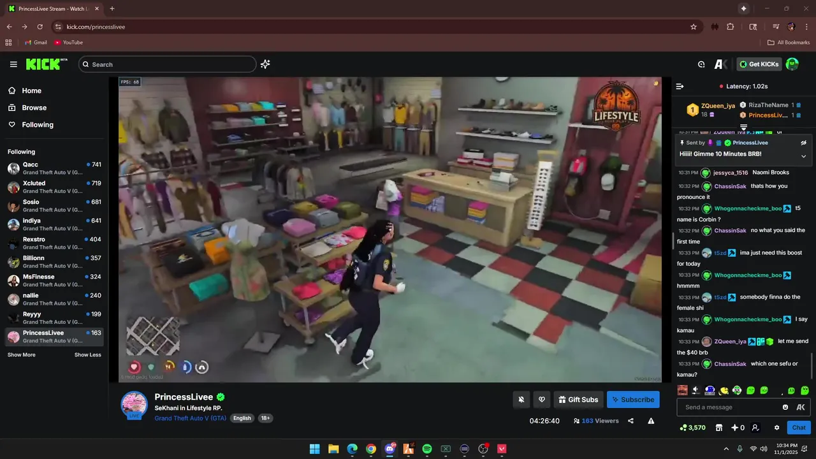Open Xcluted's channel in Following list

54,187
